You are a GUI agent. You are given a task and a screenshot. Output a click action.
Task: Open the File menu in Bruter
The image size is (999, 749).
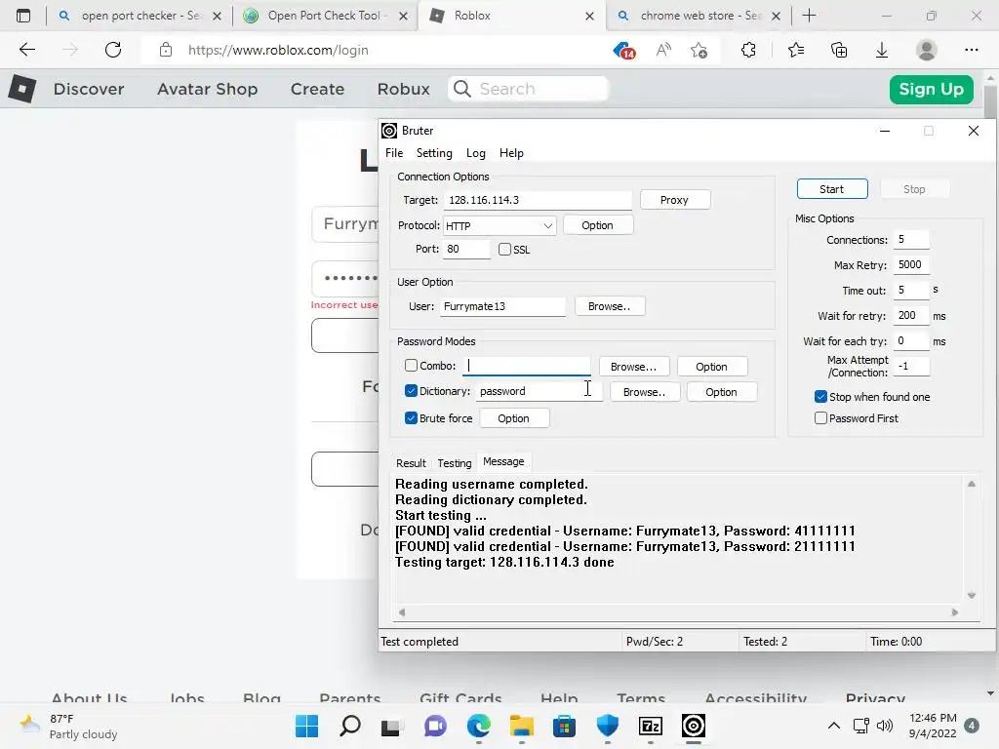394,153
